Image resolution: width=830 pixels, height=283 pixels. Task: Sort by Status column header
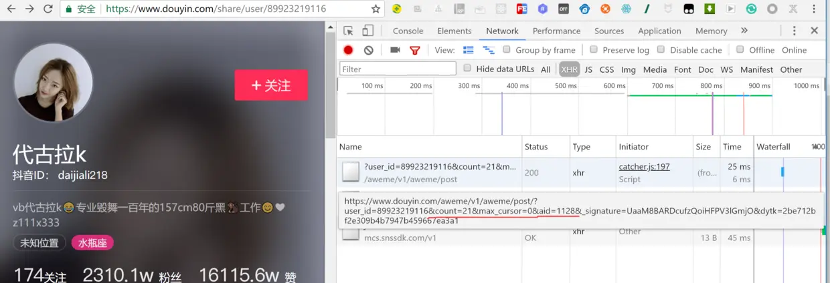(x=546, y=147)
